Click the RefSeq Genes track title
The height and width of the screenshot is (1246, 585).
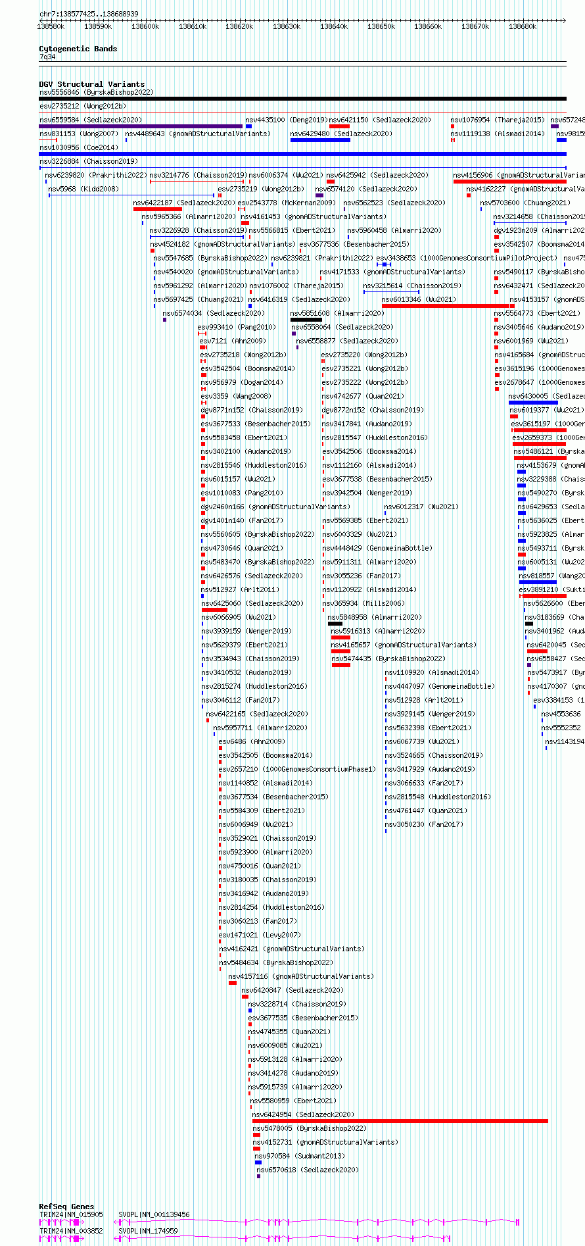(66, 1207)
